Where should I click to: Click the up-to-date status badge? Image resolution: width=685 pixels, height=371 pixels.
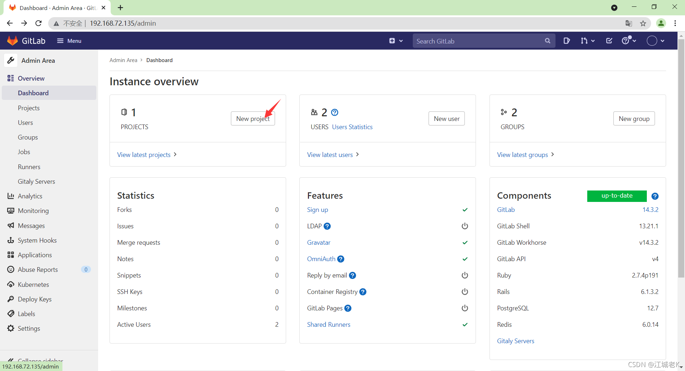(617, 196)
